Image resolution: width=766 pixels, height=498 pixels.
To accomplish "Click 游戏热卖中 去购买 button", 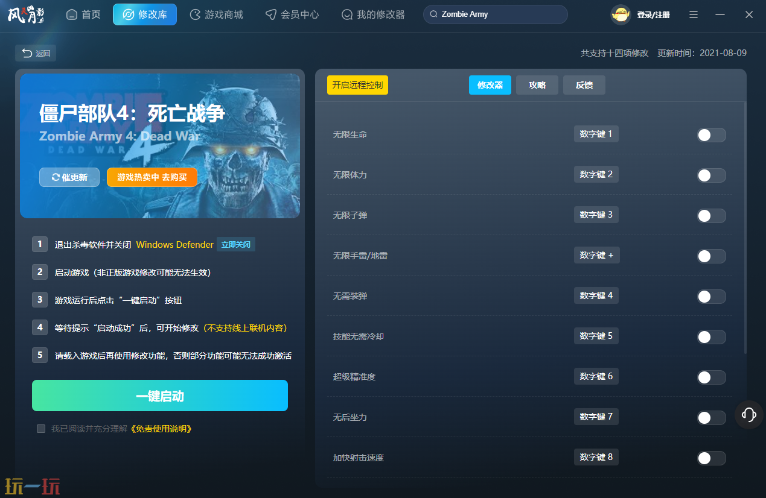I will (x=152, y=177).
